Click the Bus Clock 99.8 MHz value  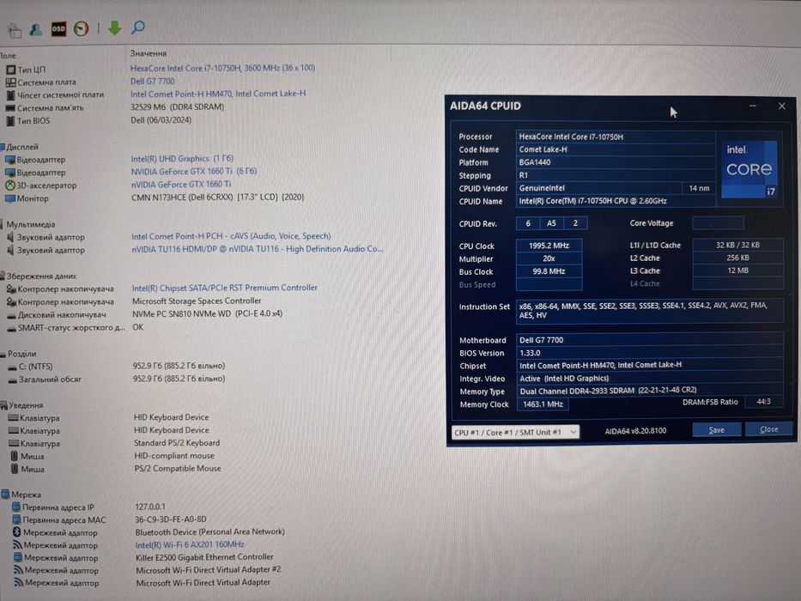pyautogui.click(x=549, y=271)
